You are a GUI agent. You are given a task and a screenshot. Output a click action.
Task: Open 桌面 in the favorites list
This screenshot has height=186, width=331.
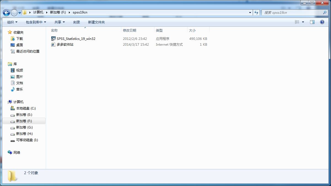pos(20,45)
